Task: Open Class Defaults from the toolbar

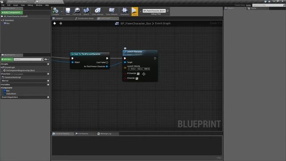Action: pyautogui.click(x=111, y=11)
